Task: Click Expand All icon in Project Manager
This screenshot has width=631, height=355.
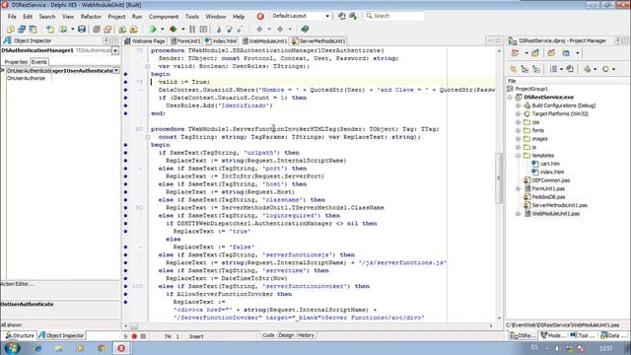Action: click(x=525, y=69)
